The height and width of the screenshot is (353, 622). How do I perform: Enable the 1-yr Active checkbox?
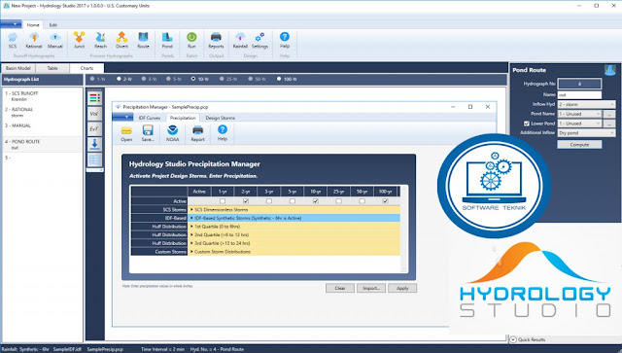coord(223,201)
